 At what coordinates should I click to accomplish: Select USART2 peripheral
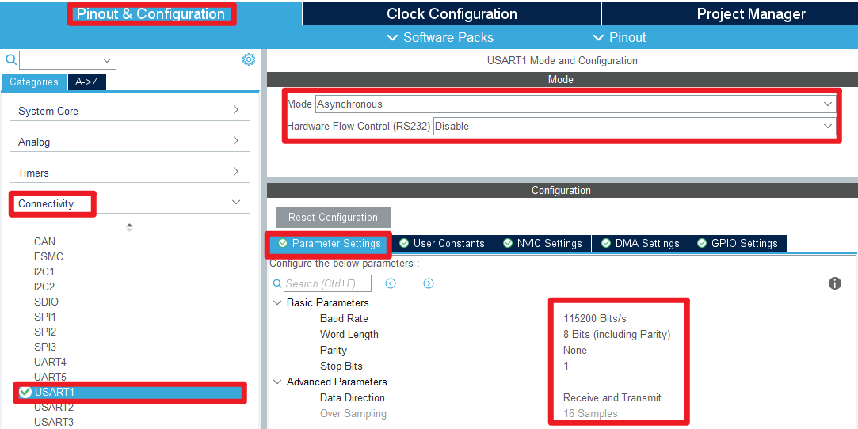(x=54, y=407)
